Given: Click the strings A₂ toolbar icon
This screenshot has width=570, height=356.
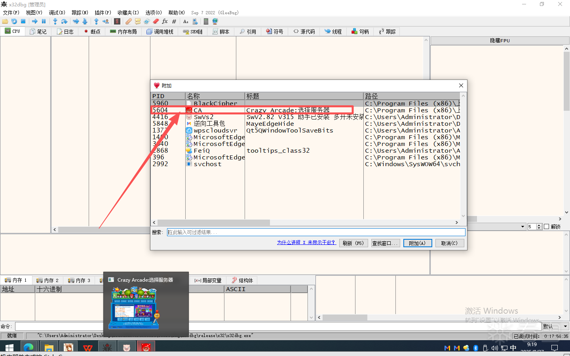Looking at the screenshot, I should click(x=186, y=21).
